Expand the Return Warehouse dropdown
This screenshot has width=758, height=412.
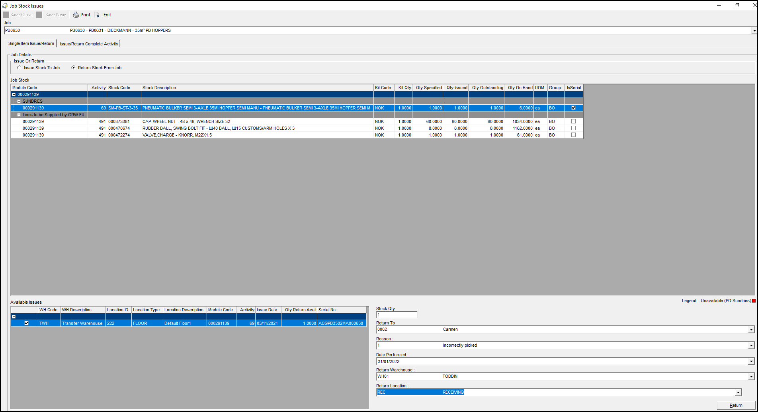coord(751,377)
